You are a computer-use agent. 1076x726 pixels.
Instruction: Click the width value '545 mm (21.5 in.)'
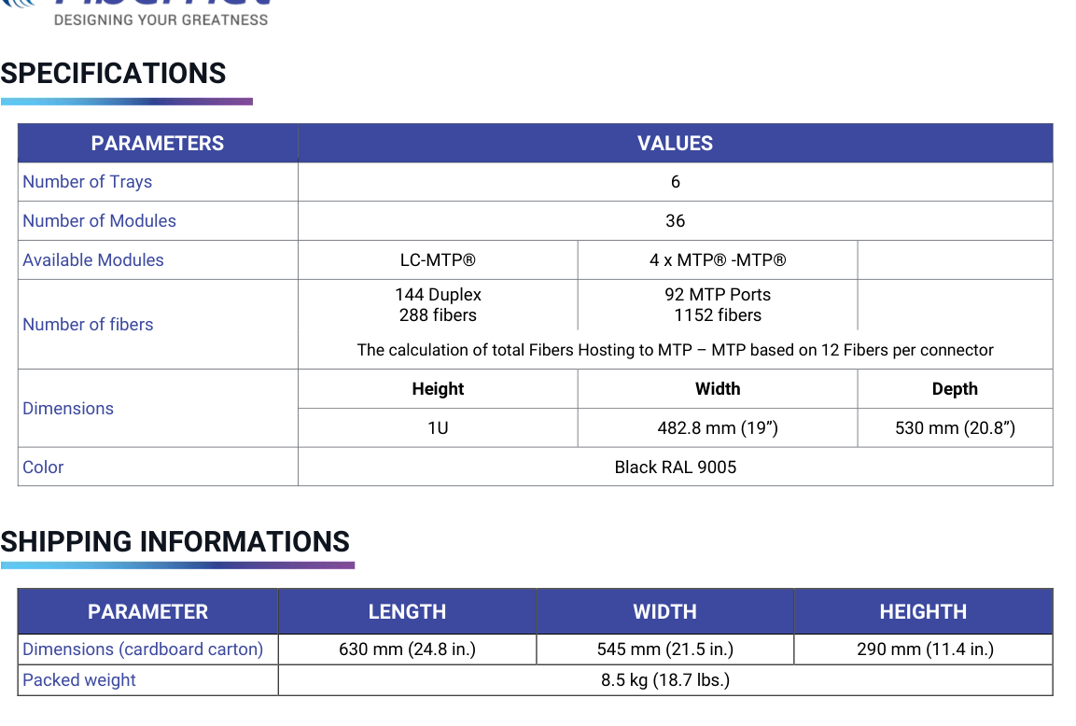665,649
